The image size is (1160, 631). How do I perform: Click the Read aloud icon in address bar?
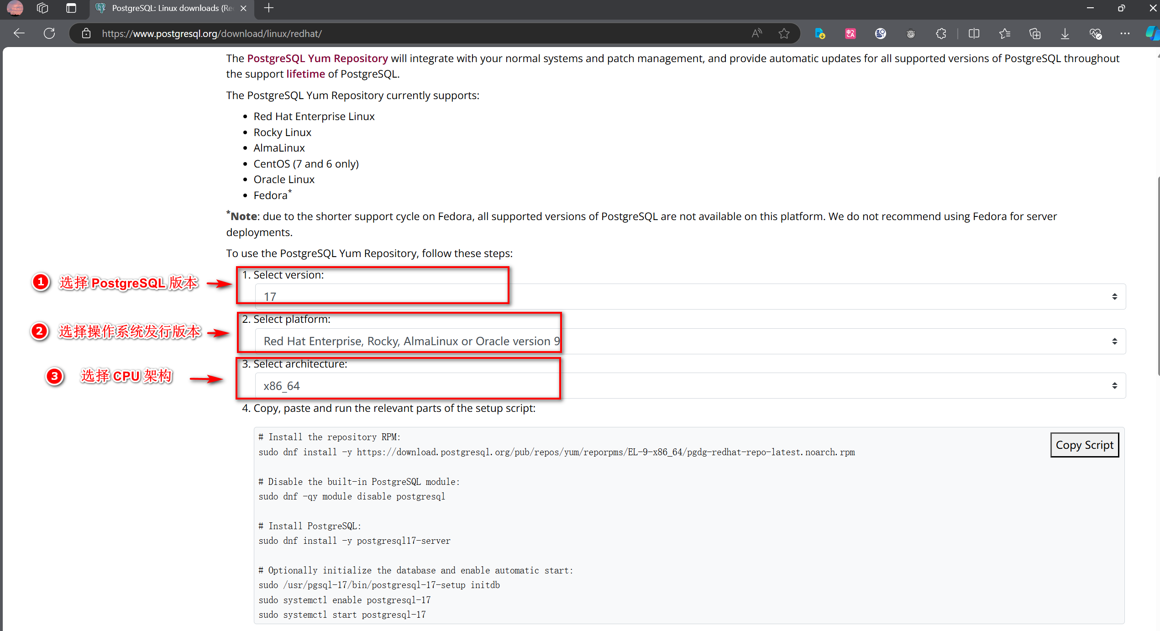pyautogui.click(x=756, y=33)
